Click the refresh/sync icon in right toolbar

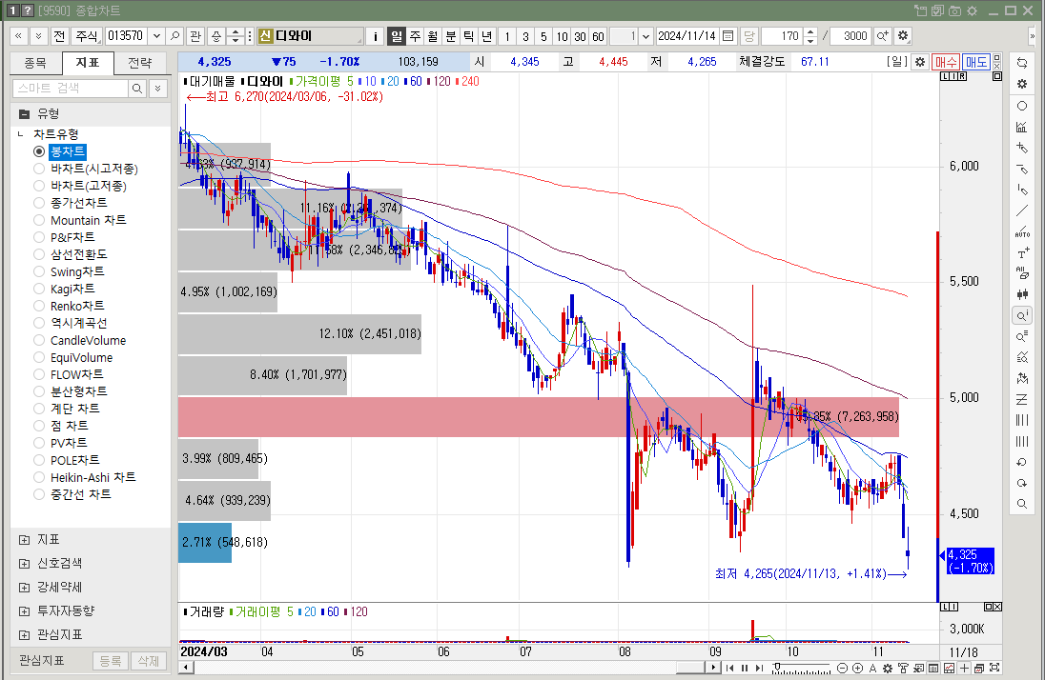coord(1022,63)
